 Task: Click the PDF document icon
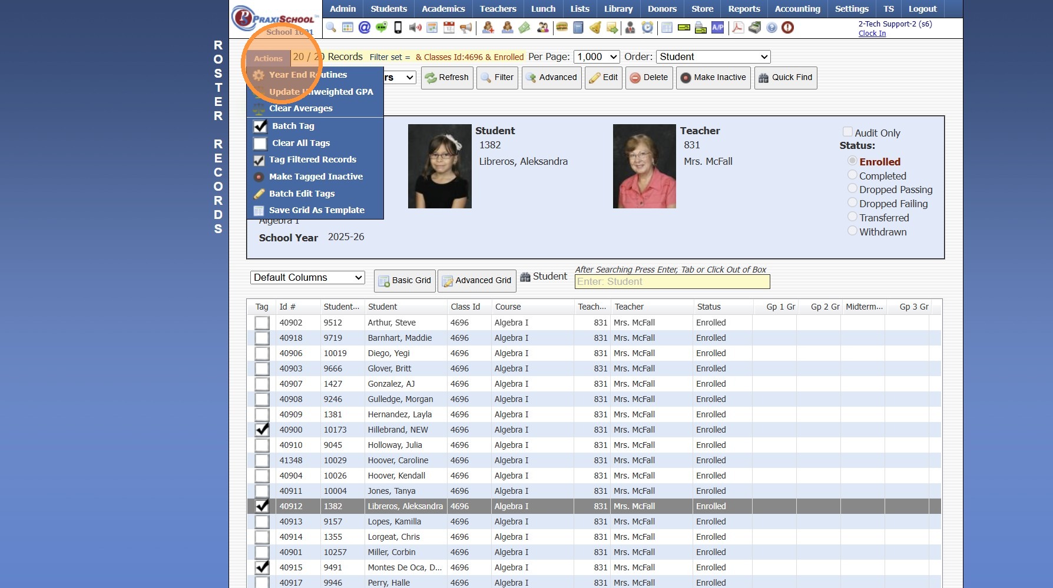point(737,27)
